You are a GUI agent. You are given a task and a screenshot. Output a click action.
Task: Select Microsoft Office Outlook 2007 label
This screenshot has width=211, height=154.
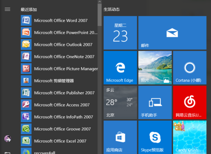click(x=63, y=45)
